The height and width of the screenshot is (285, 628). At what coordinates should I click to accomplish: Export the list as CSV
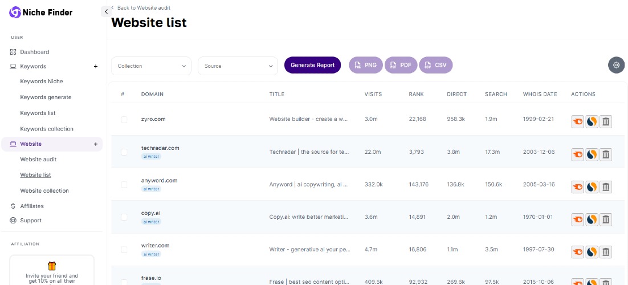pyautogui.click(x=436, y=65)
